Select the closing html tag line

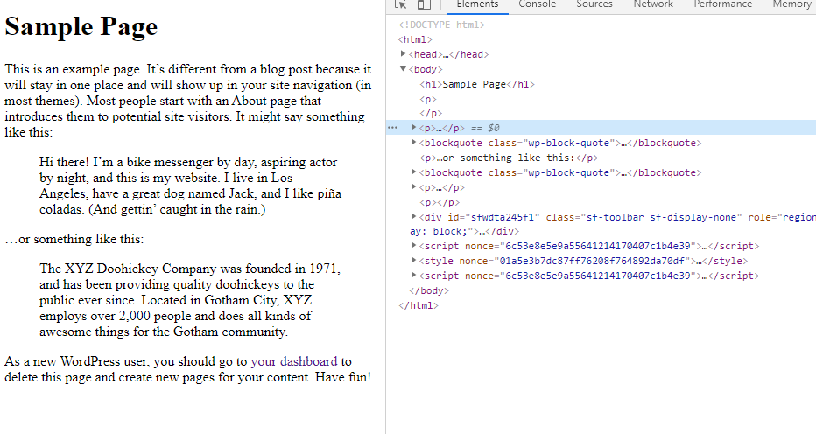(x=419, y=305)
